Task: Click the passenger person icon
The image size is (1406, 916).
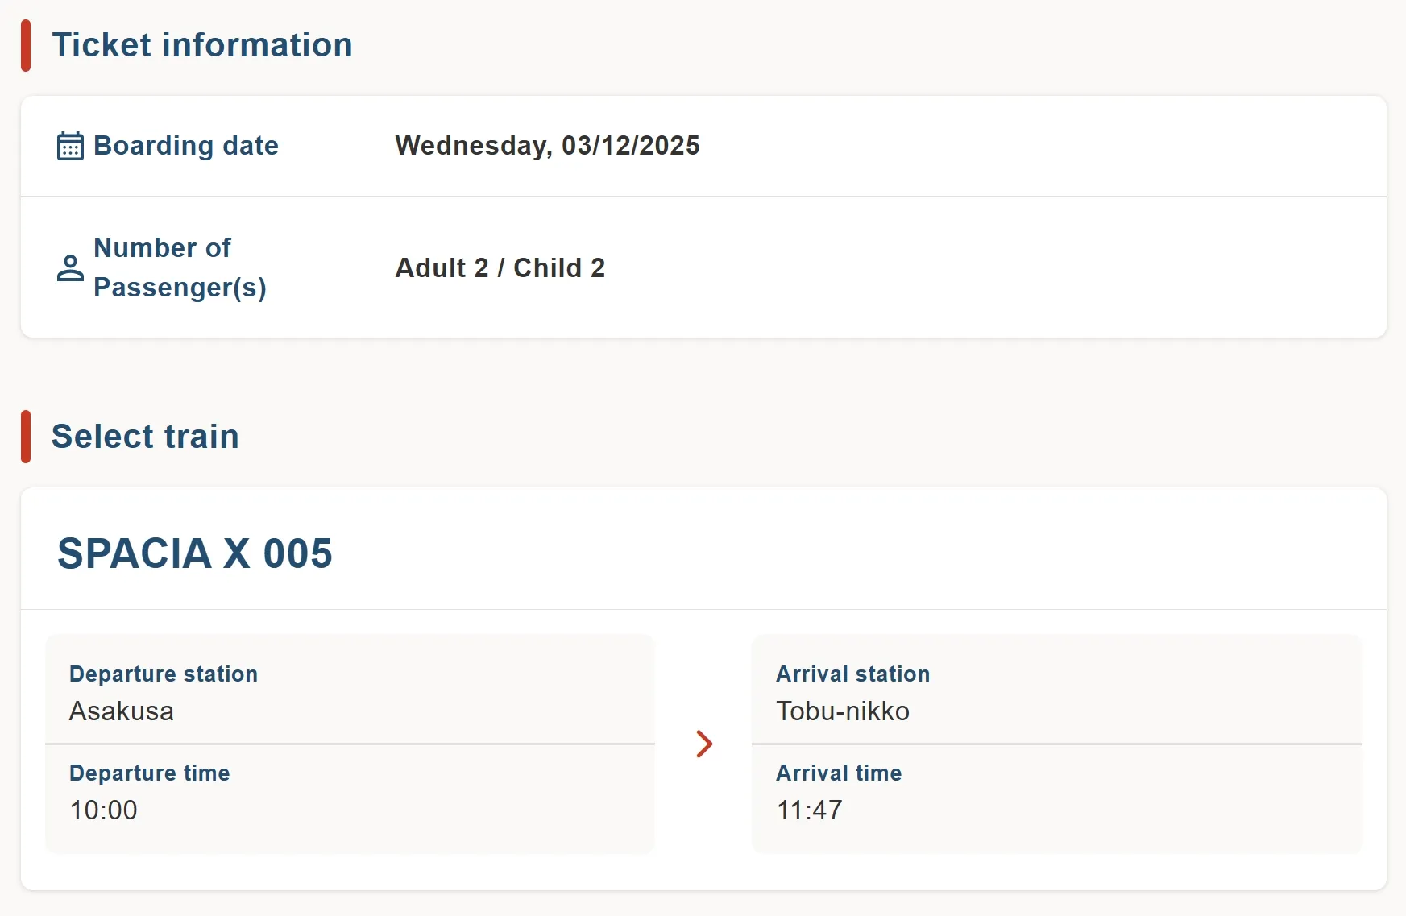Action: pos(70,268)
